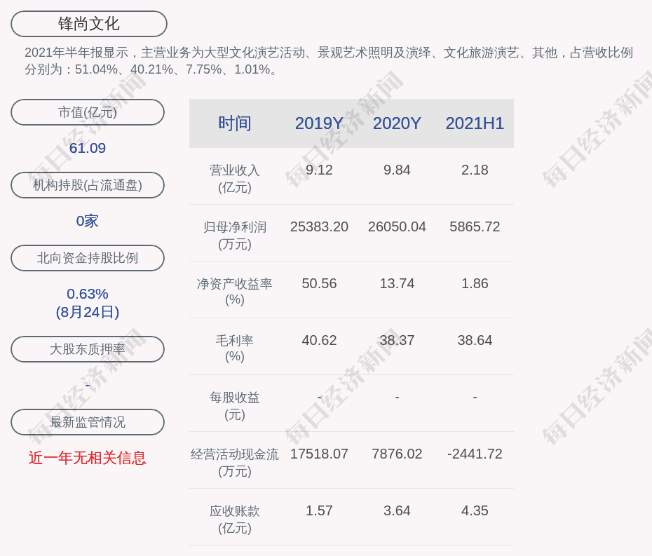Click the 时间 column header

click(235, 123)
